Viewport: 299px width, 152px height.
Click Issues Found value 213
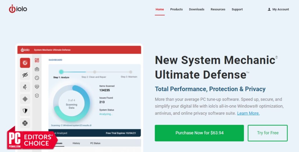(x=102, y=102)
